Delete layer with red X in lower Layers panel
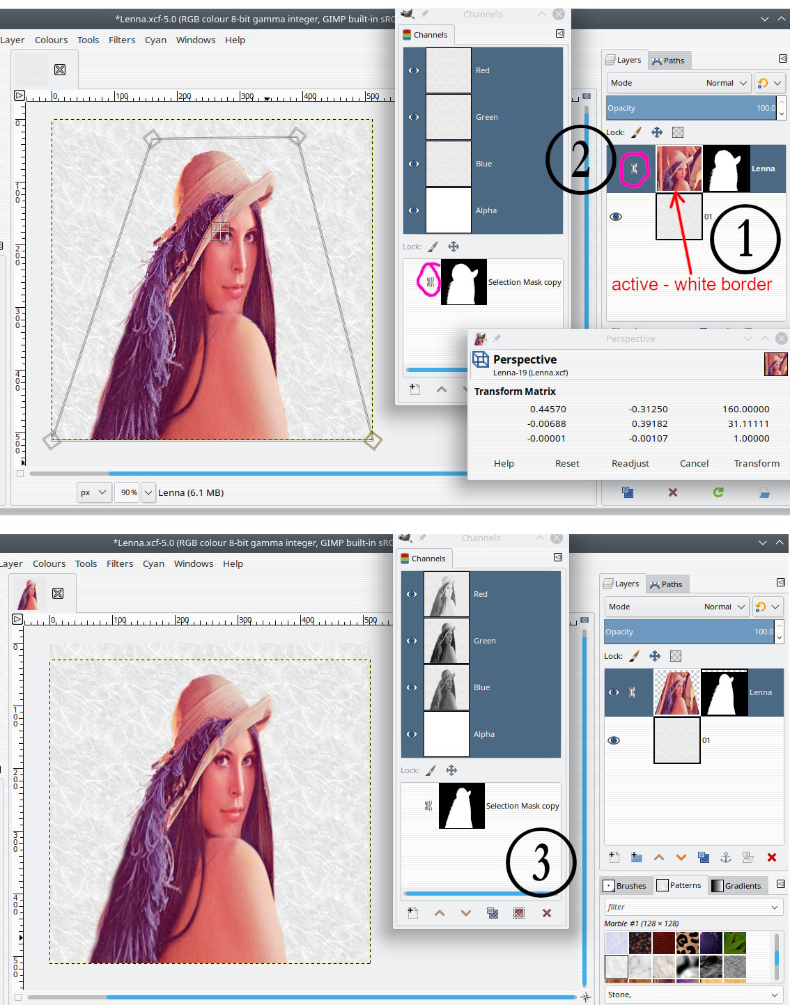 771,857
